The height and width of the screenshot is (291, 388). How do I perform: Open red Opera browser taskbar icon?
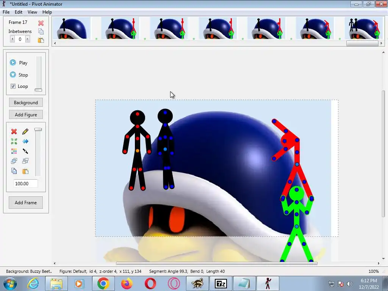(150, 283)
